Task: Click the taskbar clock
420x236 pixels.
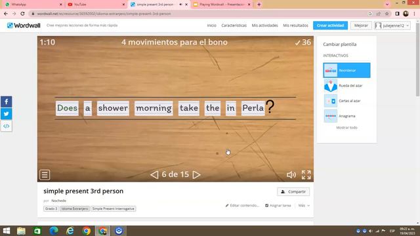Action: coord(407,231)
